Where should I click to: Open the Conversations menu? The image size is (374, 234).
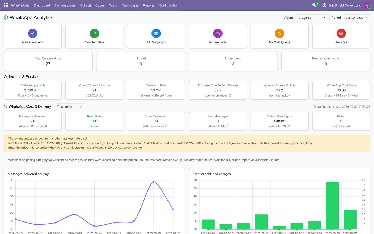[65, 5]
